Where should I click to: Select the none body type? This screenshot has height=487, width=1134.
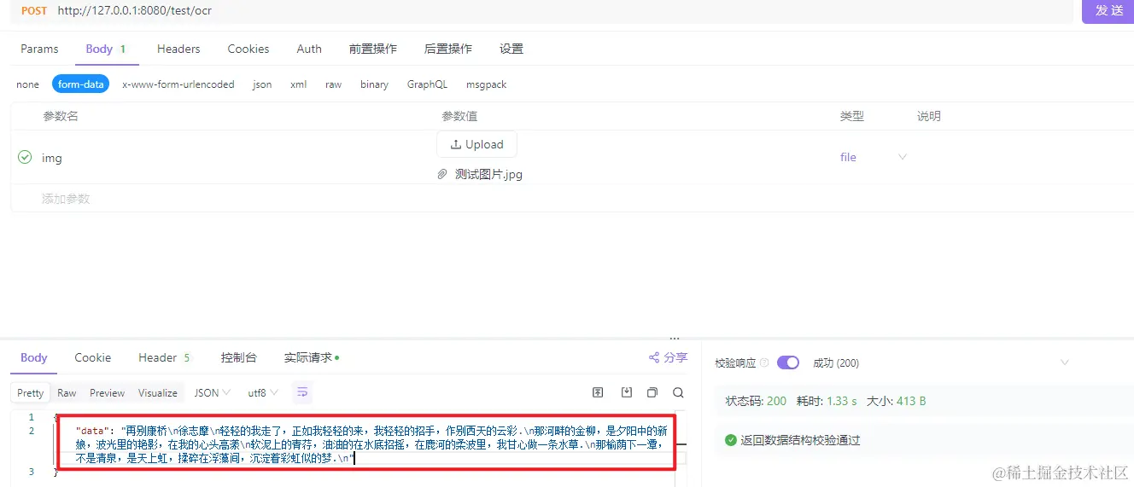[x=28, y=84]
